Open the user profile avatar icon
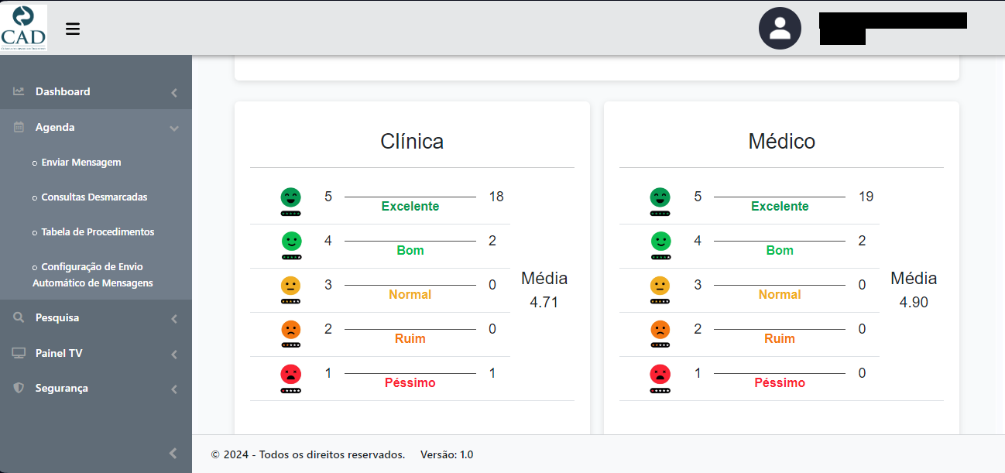This screenshot has height=473, width=1005. (x=780, y=29)
